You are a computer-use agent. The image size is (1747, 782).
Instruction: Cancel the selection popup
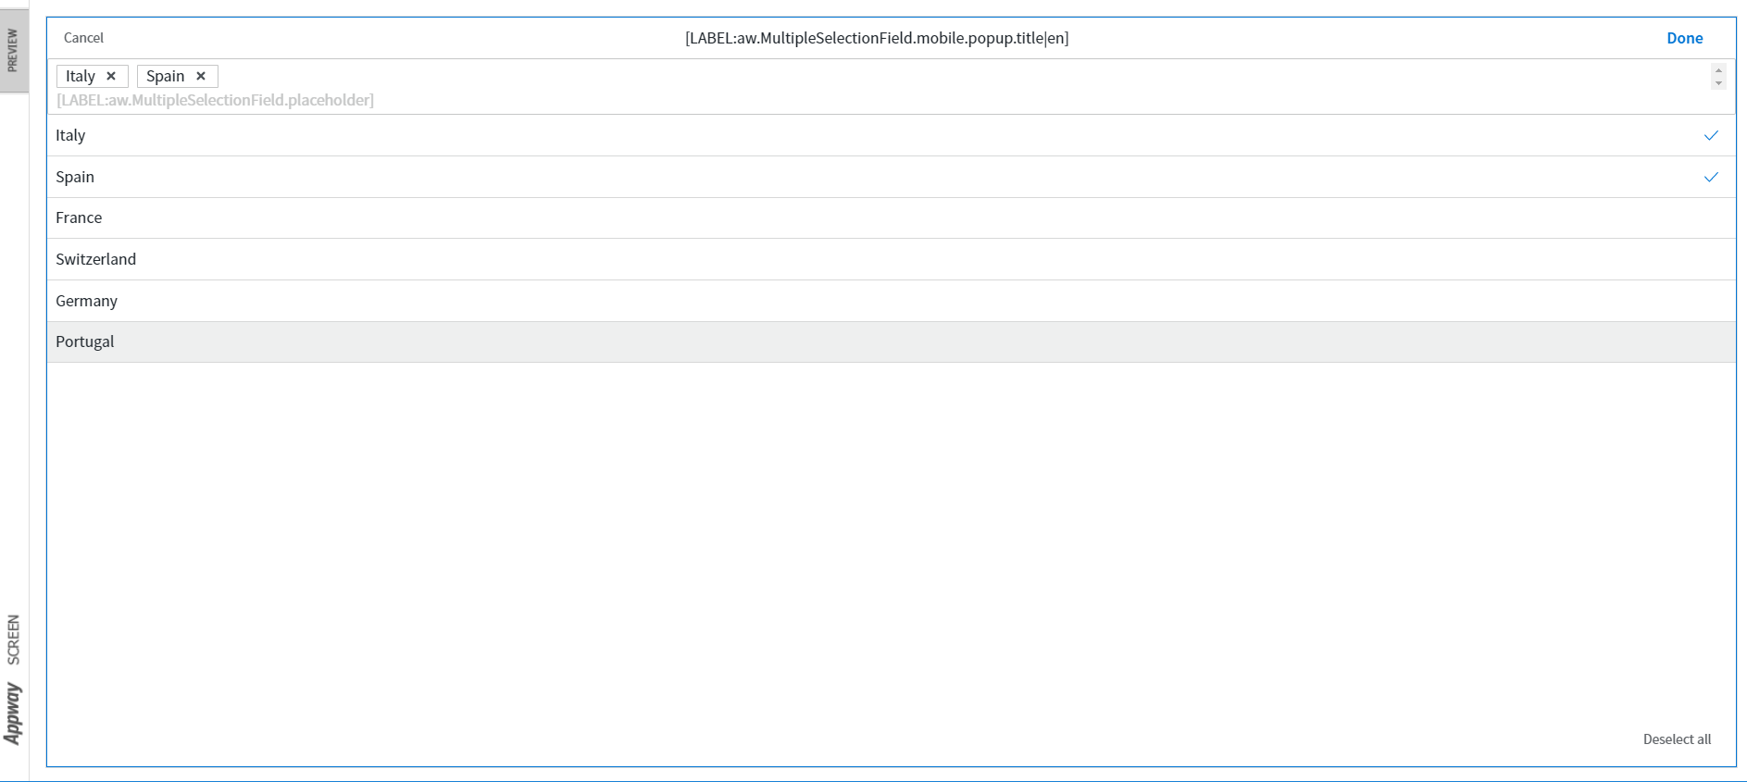83,38
